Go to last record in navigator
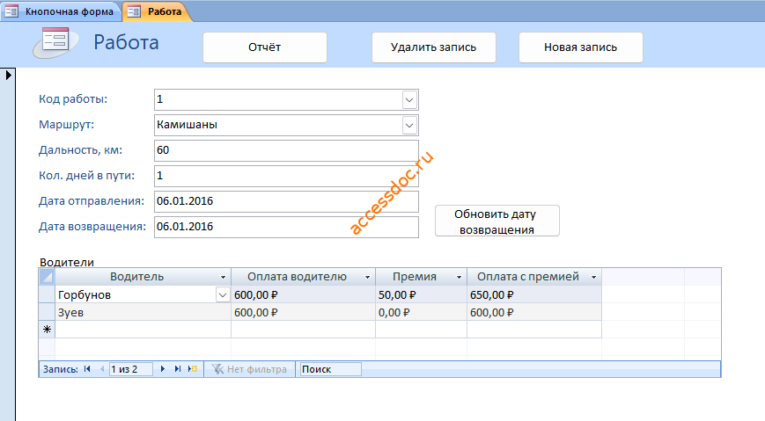Viewport: 765px width, 421px height. pos(178,369)
